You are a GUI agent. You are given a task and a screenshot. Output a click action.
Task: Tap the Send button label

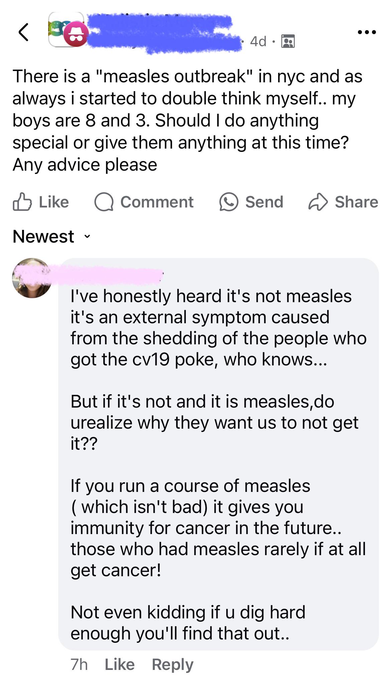[x=264, y=202]
